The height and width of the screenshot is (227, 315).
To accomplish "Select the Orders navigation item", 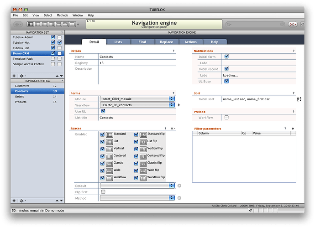I will tap(37, 97).
